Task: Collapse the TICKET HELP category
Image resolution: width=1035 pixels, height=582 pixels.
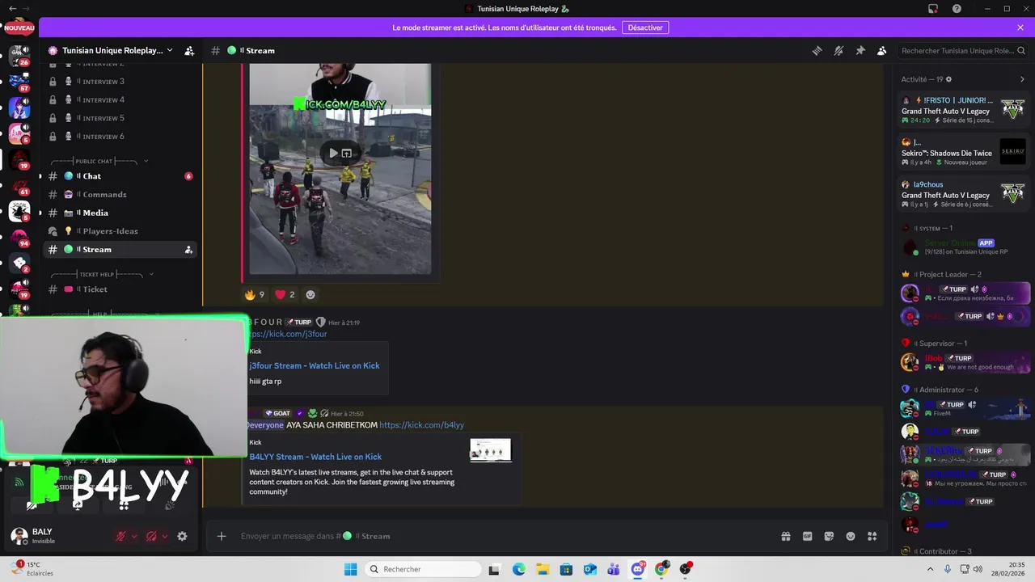Action: coord(101,274)
